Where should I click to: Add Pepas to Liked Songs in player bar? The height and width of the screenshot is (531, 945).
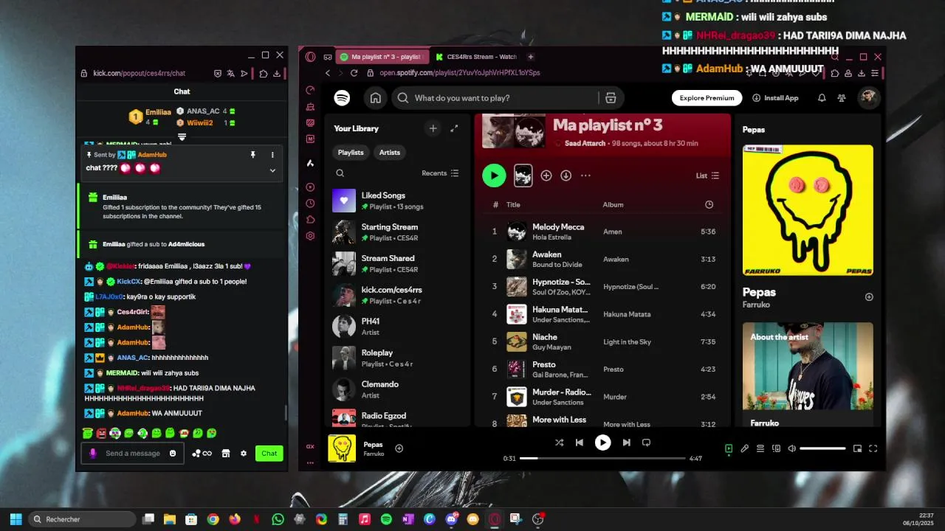click(x=399, y=448)
